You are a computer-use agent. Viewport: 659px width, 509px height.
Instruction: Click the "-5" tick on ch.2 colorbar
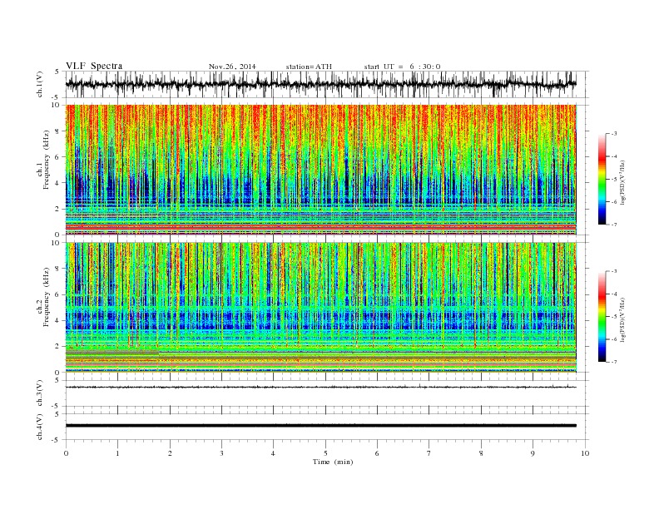pos(613,317)
